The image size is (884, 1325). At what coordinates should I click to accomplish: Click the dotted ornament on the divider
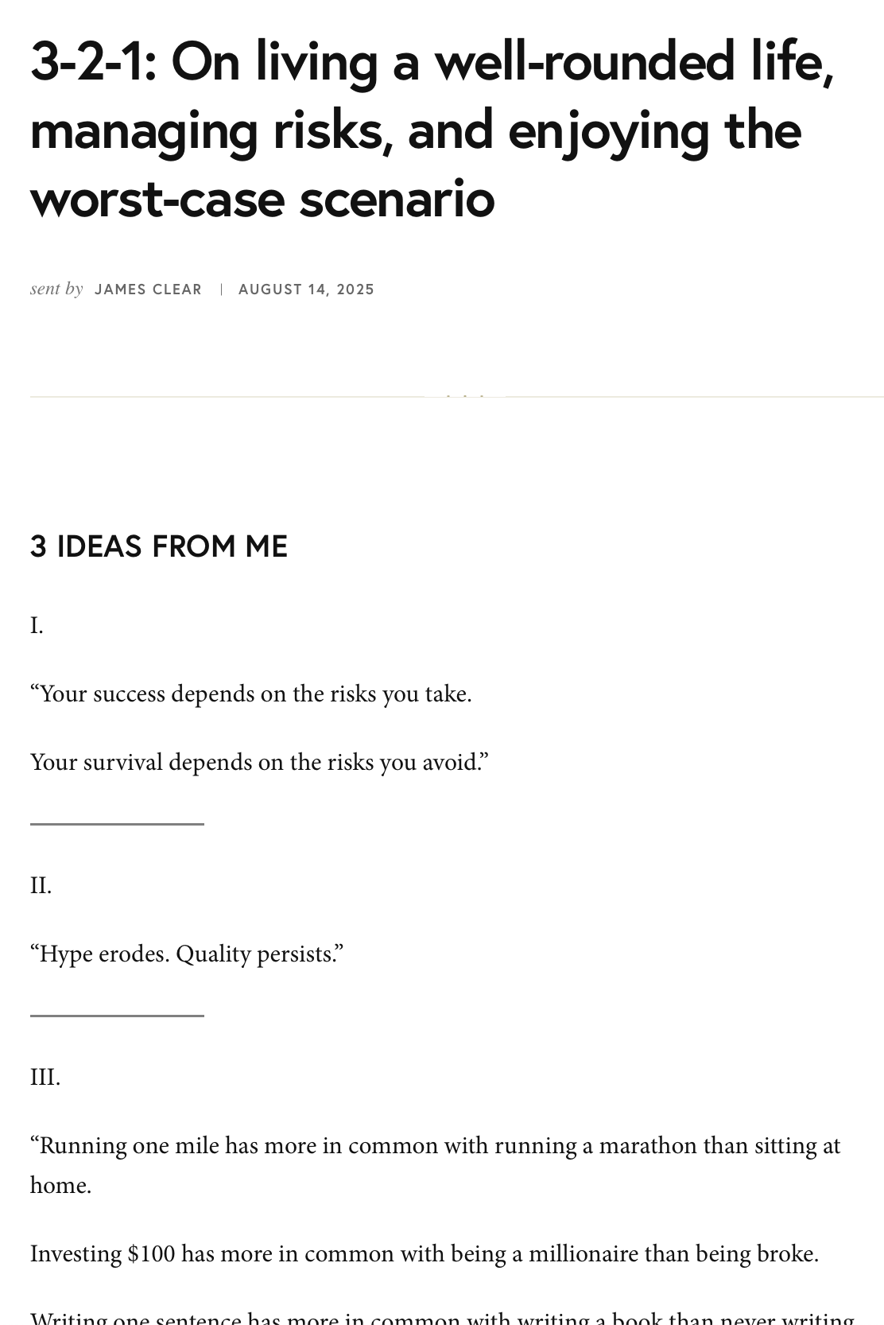click(464, 395)
